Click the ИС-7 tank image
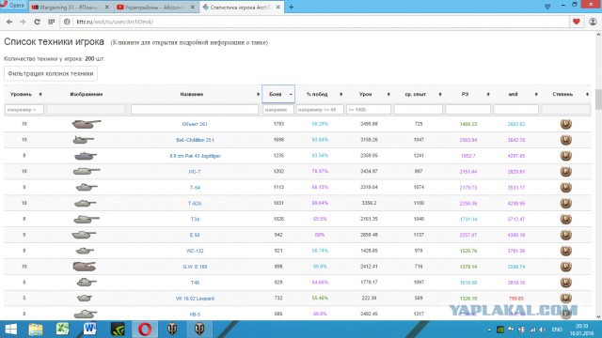Viewport: 602px width, 338px height. tap(87, 171)
